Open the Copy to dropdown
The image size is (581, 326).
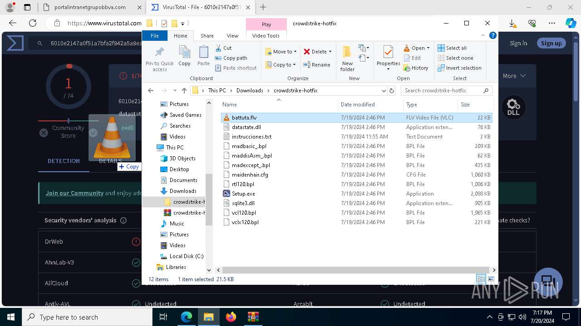pos(281,65)
